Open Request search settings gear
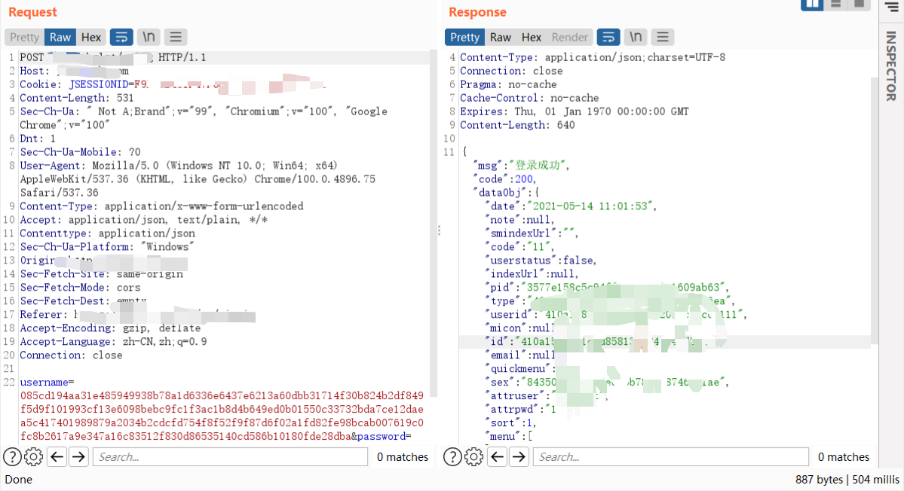The image size is (904, 491). (33, 457)
